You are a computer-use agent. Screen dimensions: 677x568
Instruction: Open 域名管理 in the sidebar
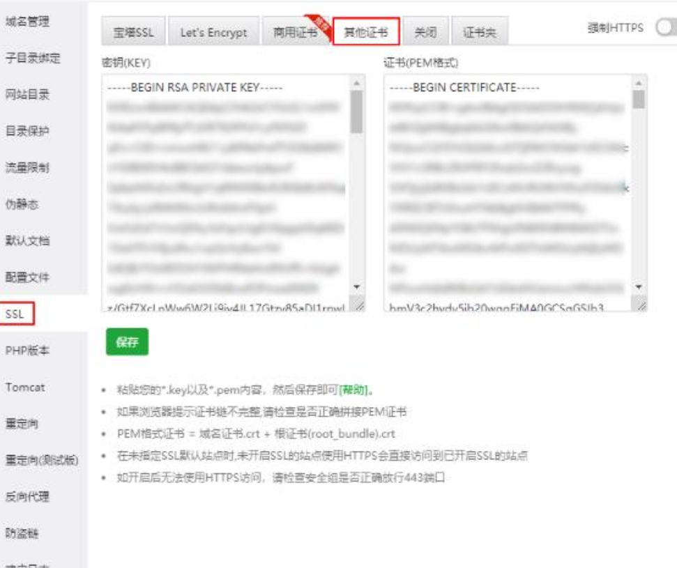point(28,22)
